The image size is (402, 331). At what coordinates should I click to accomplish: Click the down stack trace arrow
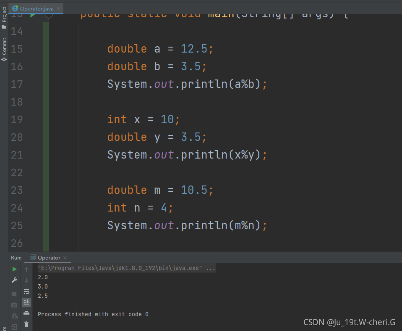pyautogui.click(x=26, y=281)
